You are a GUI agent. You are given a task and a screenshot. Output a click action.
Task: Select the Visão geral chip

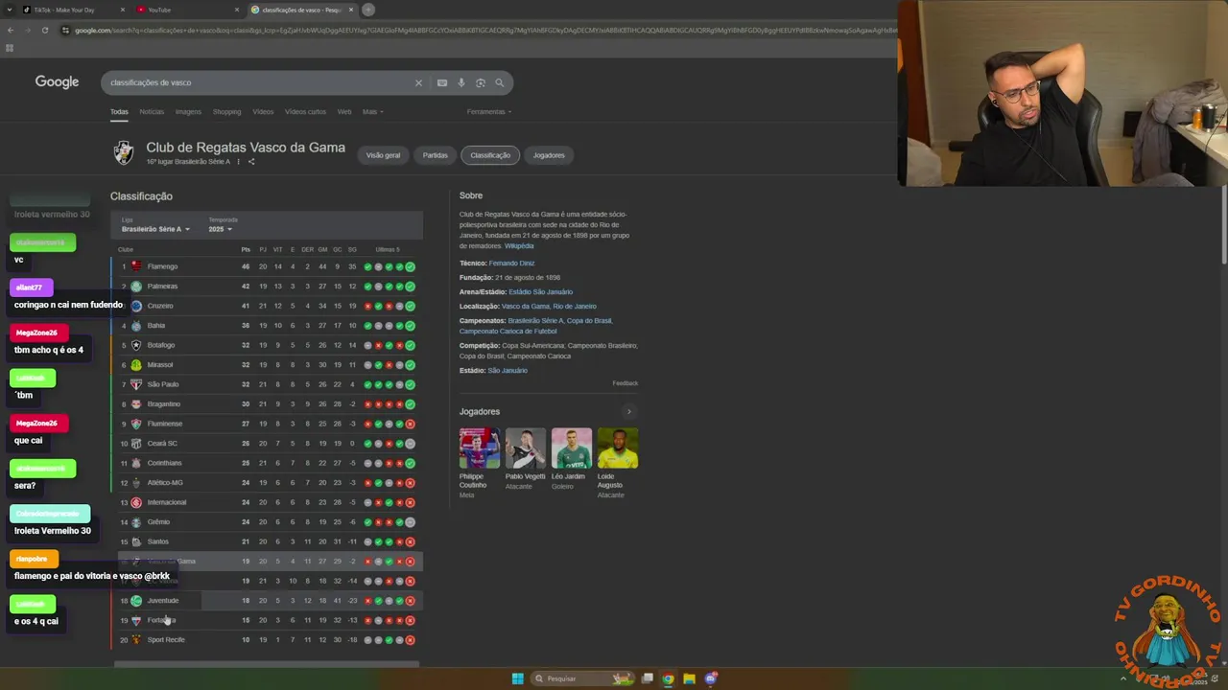[383, 155]
